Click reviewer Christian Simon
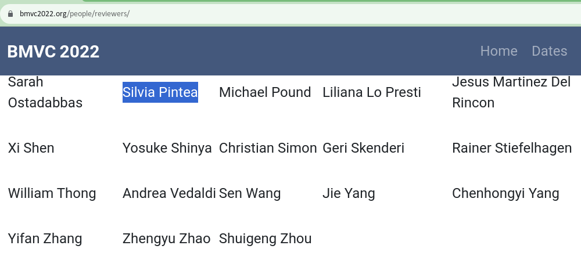The image size is (581, 267). coord(268,148)
